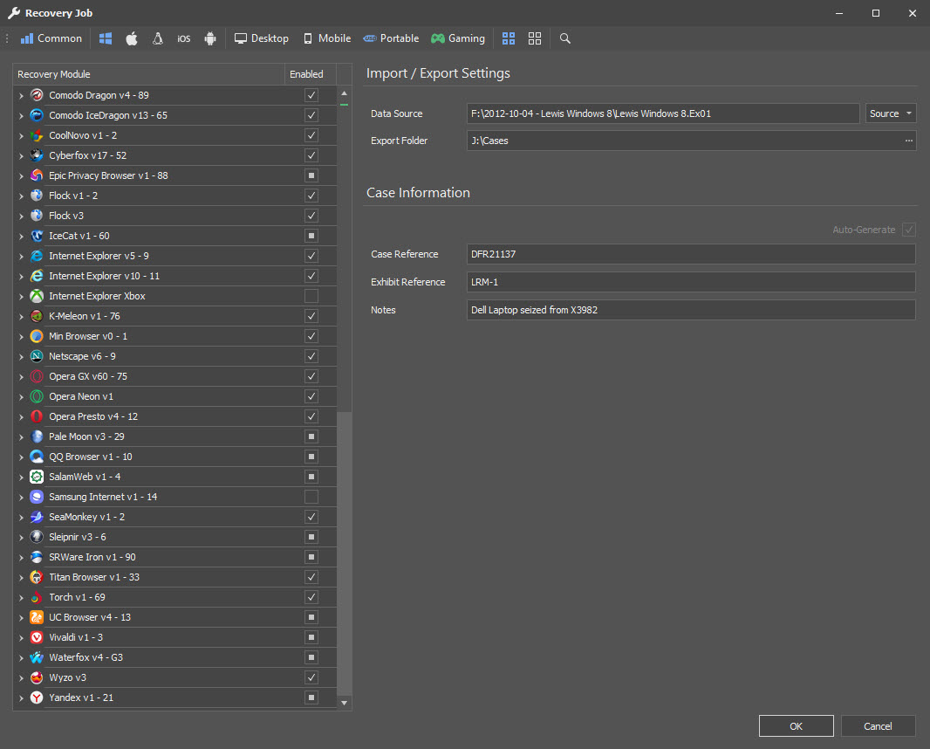Select the Mobile filter tab

pyautogui.click(x=327, y=38)
